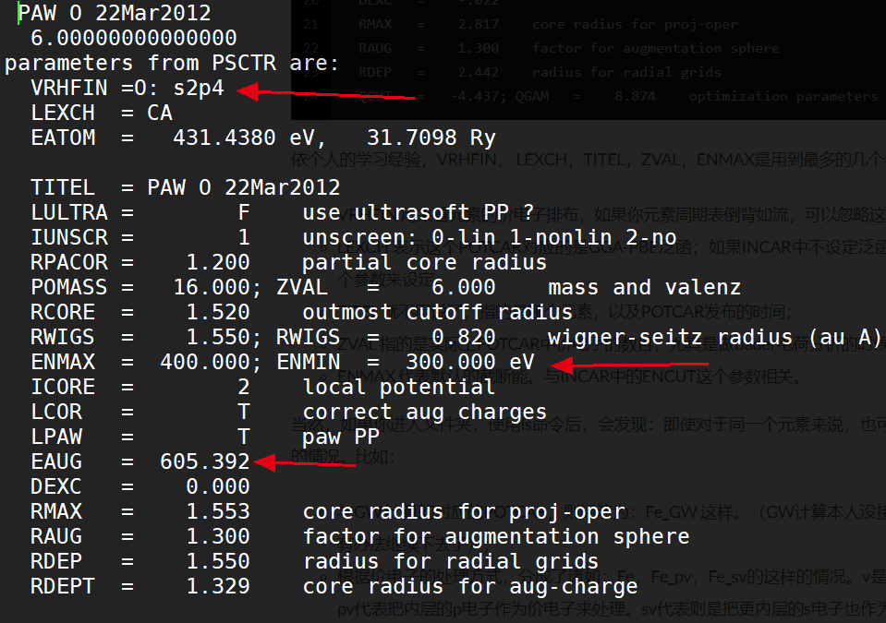Click the green text cursor before PAW
The height and width of the screenshot is (623, 886).
pos(18,12)
